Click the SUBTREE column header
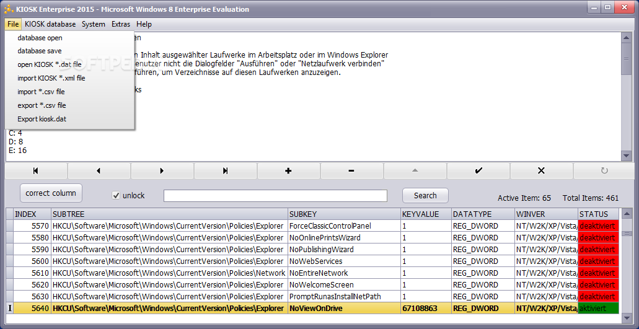Viewport: 639px width, 329px height. [170, 214]
